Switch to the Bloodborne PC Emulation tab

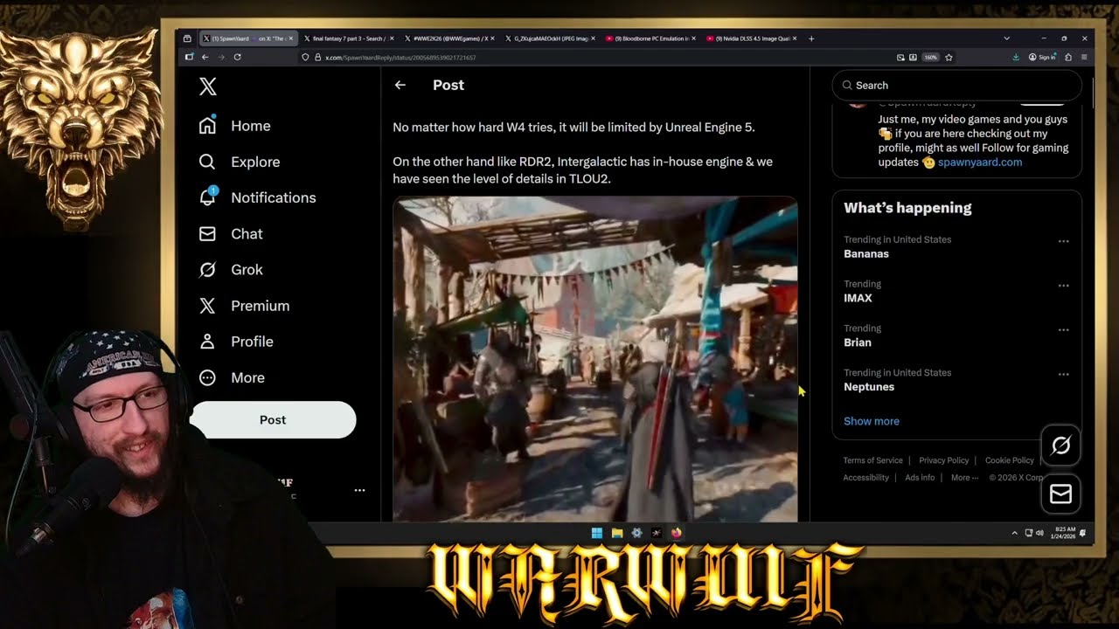[x=651, y=38]
